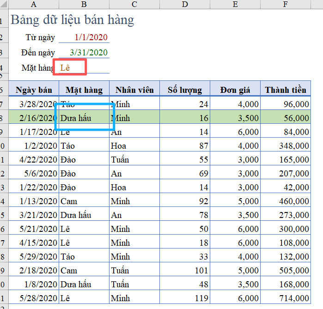
Task: Click the amount cell 165,000
Action: point(286,159)
